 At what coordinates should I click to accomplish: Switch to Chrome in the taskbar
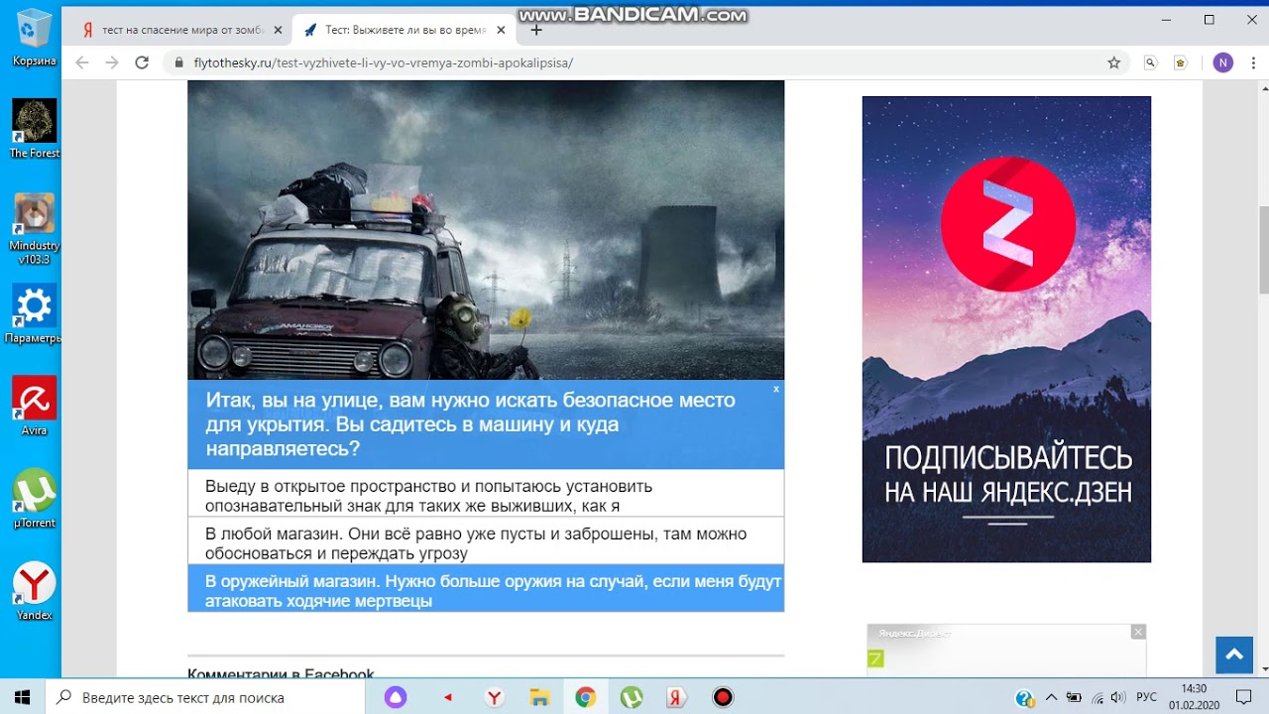585,697
